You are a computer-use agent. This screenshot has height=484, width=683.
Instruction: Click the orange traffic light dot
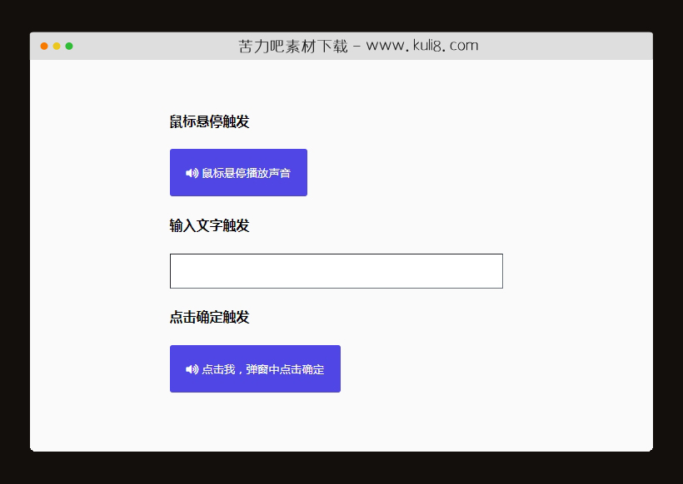tap(43, 47)
